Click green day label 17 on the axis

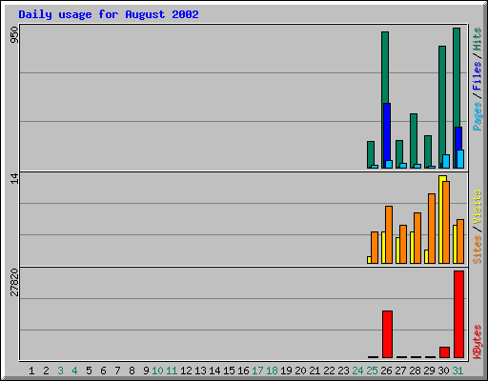(x=257, y=371)
